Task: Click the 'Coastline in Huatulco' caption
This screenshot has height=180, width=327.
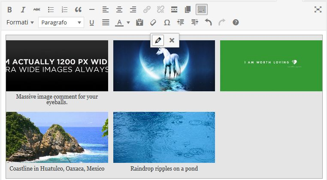Action: 57,168
